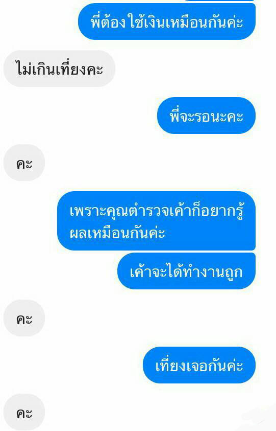
Task: Select the text 'ผลเหมือนกันค่ะ' in the long message
Action: click(117, 233)
